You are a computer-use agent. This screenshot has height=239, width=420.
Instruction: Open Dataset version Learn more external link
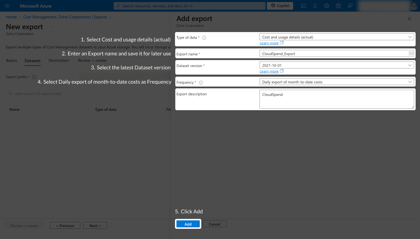click(271, 71)
